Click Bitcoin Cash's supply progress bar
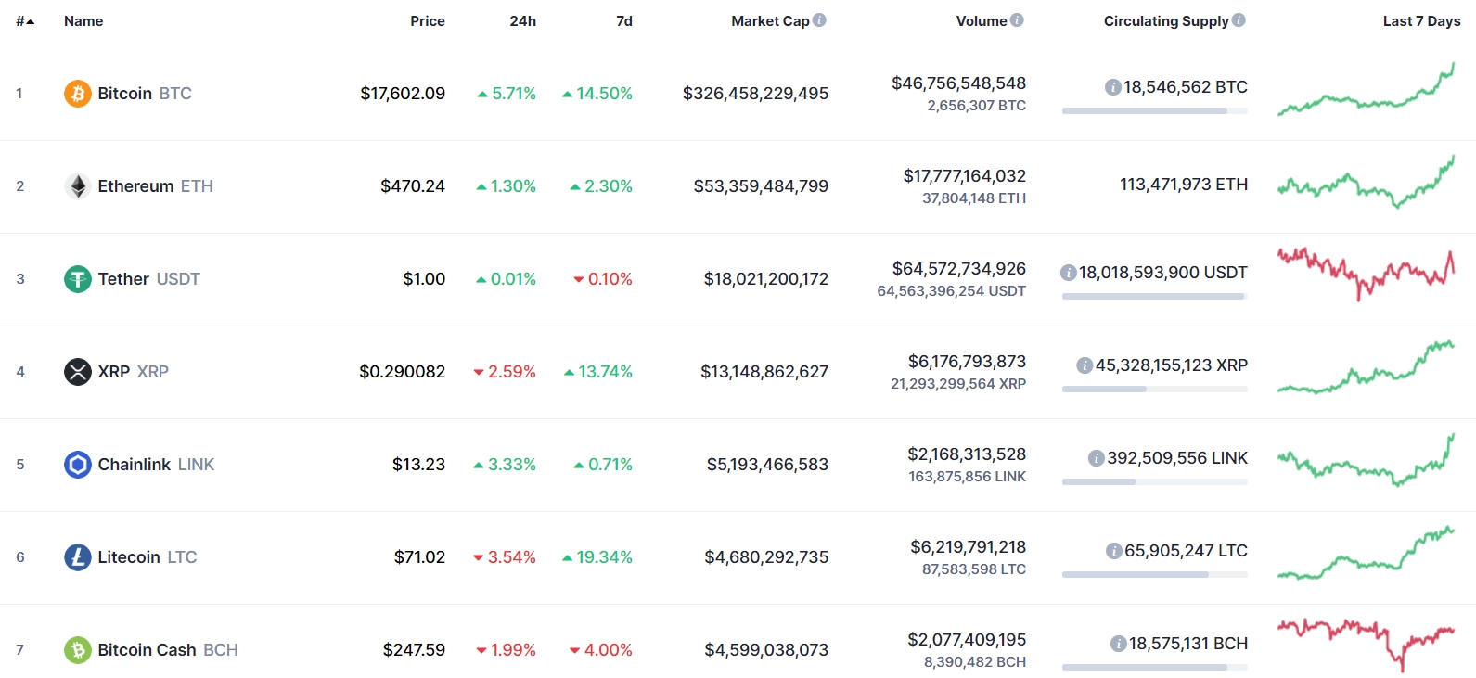 point(1155,667)
